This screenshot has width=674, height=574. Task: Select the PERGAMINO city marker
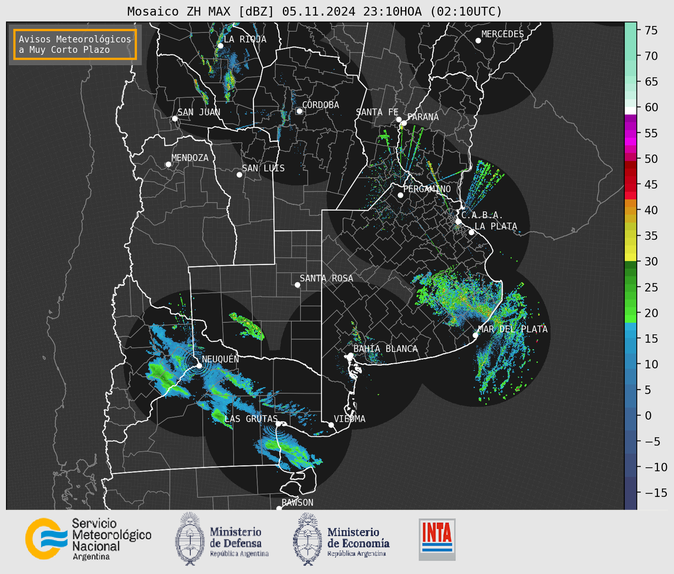tap(400, 195)
